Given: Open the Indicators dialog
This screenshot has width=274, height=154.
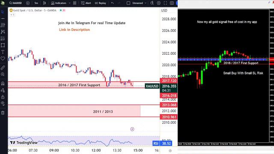Looking at the screenshot, I should [x=59, y=3].
